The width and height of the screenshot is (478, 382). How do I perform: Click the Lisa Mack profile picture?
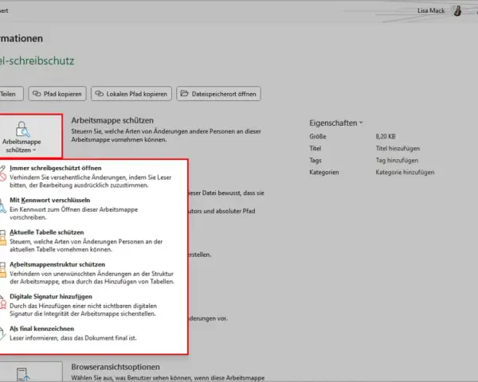pos(457,10)
